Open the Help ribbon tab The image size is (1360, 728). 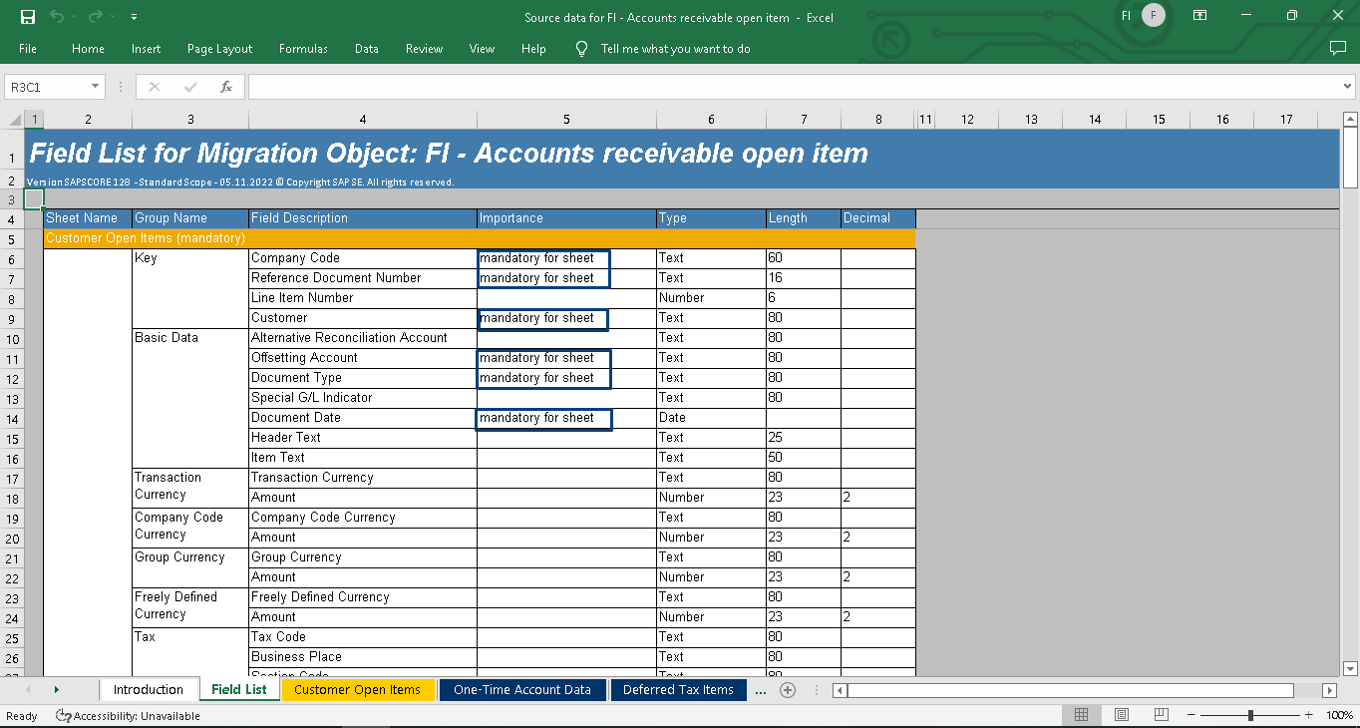[533, 48]
